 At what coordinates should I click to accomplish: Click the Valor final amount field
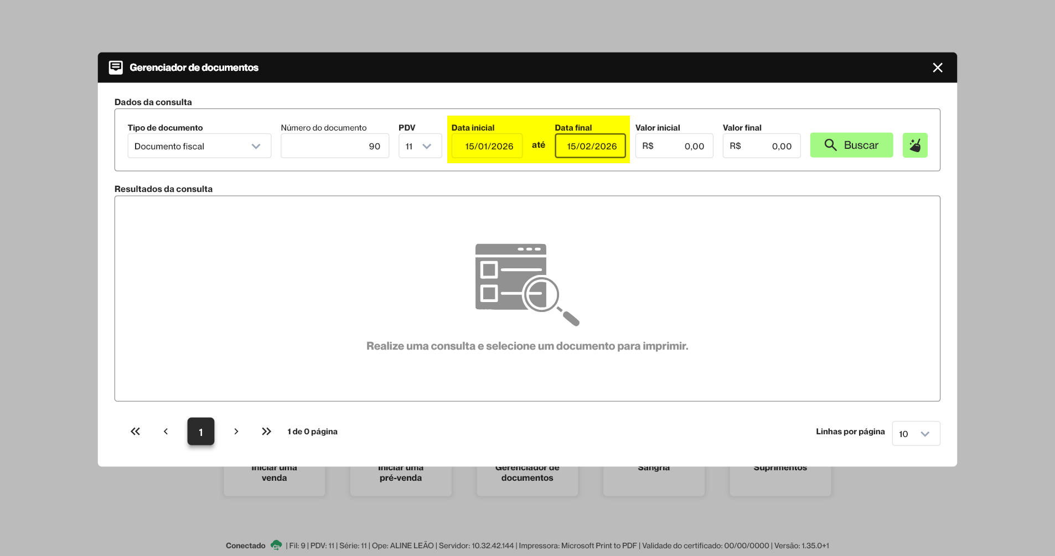pos(761,146)
